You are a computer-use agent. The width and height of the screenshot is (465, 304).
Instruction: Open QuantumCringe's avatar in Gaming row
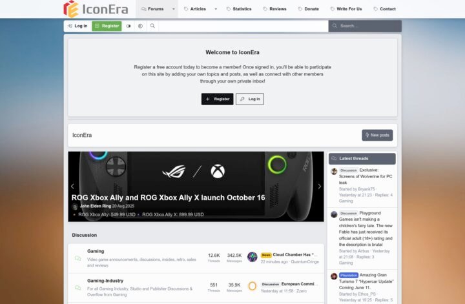tap(253, 257)
